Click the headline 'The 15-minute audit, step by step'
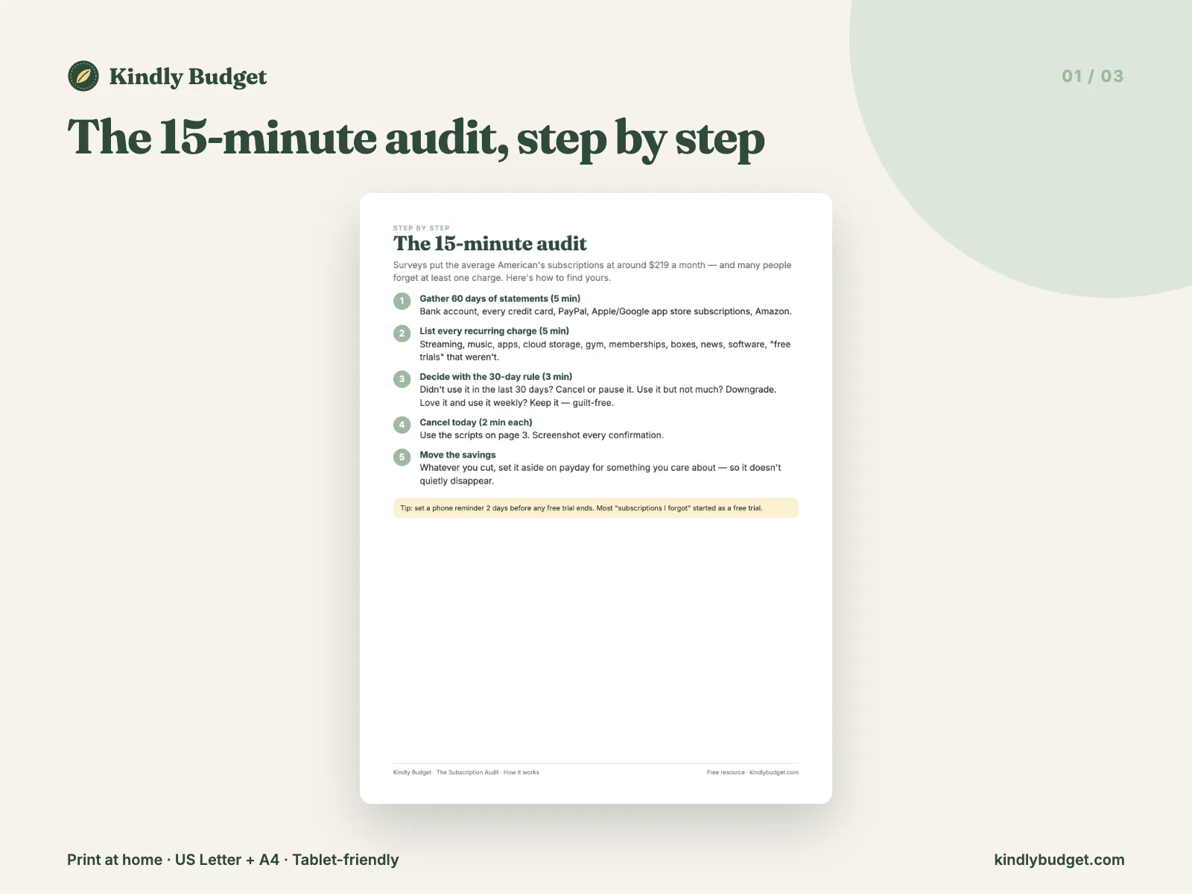1192x894 pixels. (416, 139)
